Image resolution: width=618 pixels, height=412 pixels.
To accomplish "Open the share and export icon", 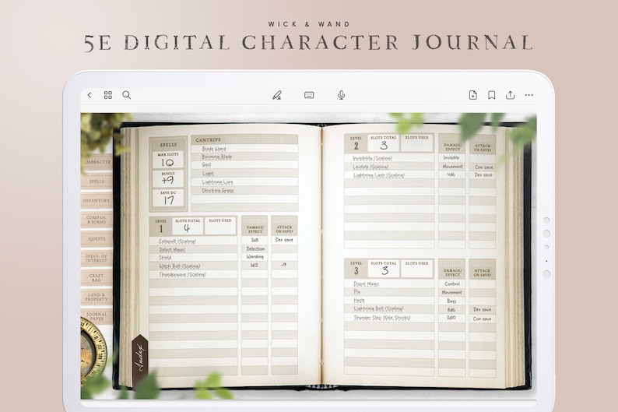I will point(510,95).
